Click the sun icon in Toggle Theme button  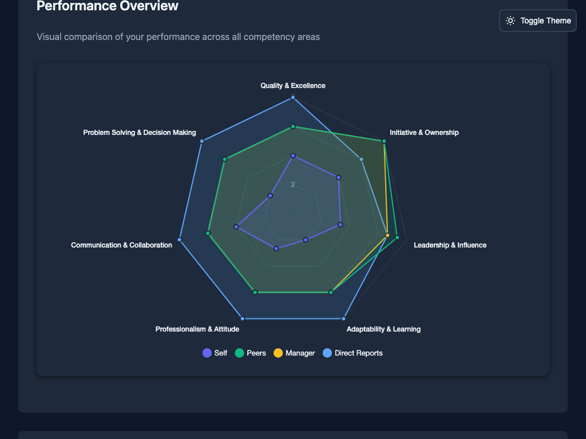click(x=510, y=21)
